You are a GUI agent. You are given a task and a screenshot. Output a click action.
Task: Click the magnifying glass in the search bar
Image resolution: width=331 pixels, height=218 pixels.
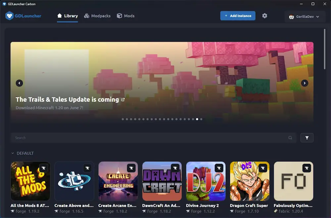coord(290,138)
